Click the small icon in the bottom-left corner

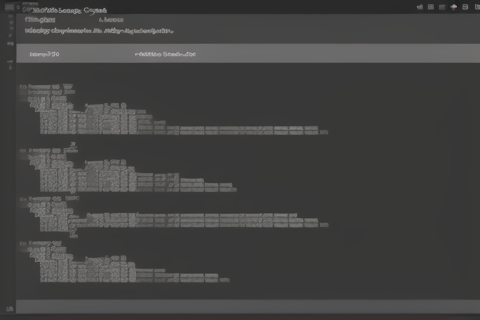click(x=9, y=309)
